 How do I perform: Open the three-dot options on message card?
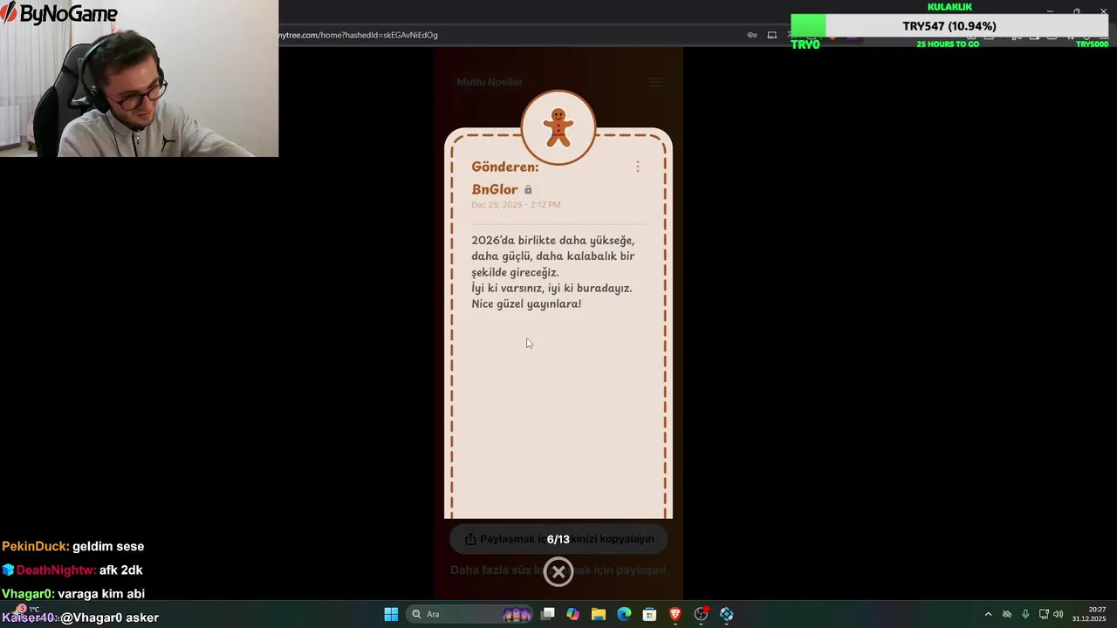[x=638, y=167]
